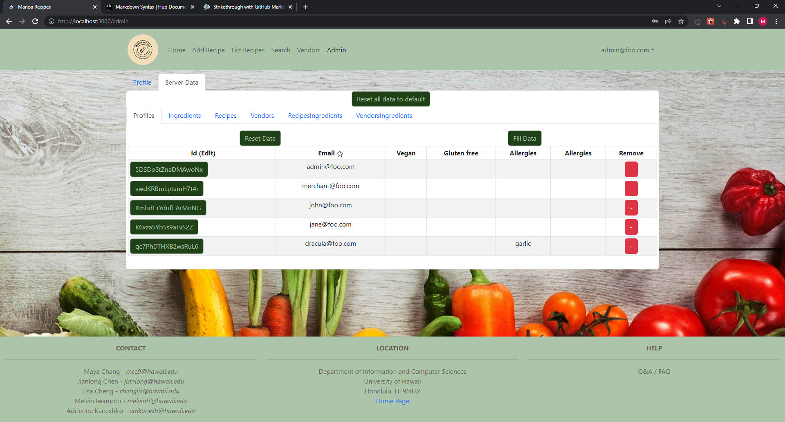Open Search in the navbar

(280, 50)
